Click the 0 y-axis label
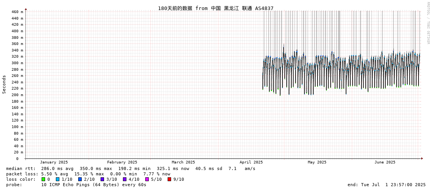Viewport: 432px width, 190px height. [x=17, y=159]
